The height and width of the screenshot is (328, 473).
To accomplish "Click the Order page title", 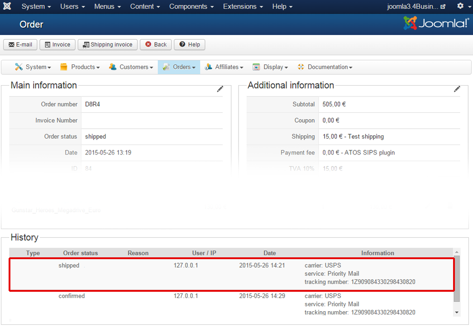I will [31, 24].
